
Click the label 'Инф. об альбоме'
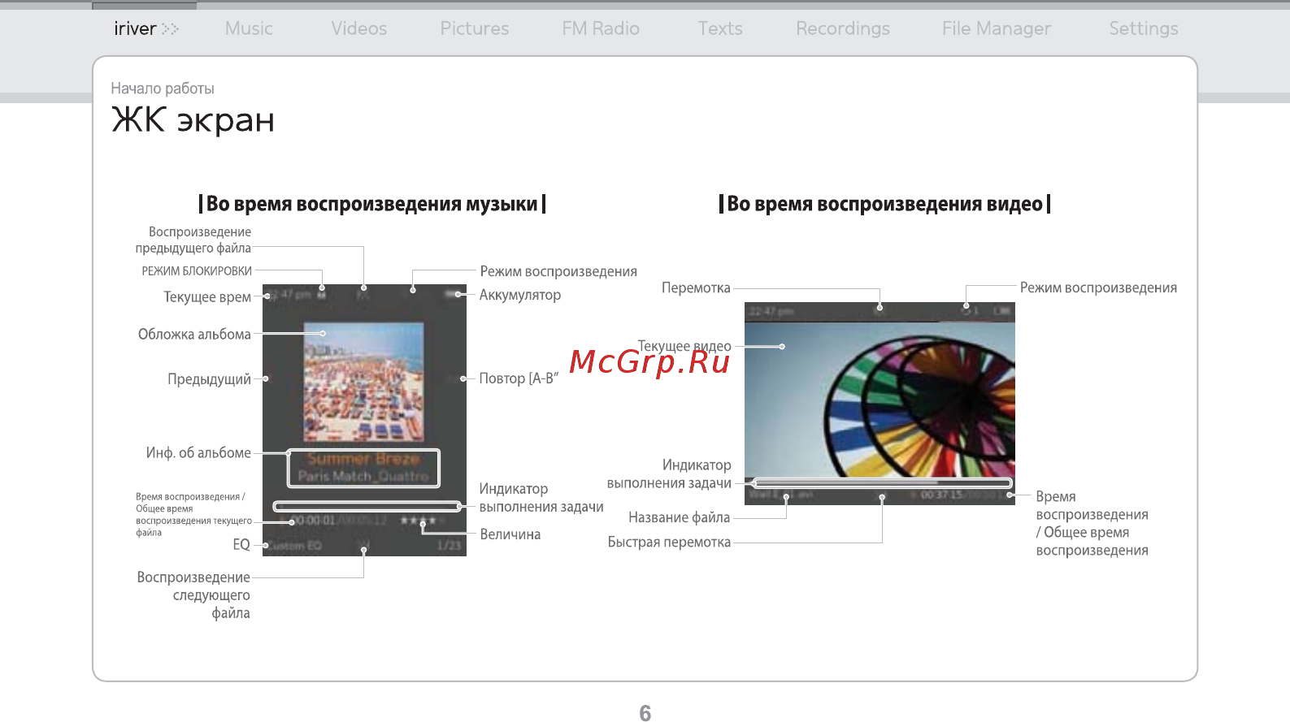click(x=198, y=452)
